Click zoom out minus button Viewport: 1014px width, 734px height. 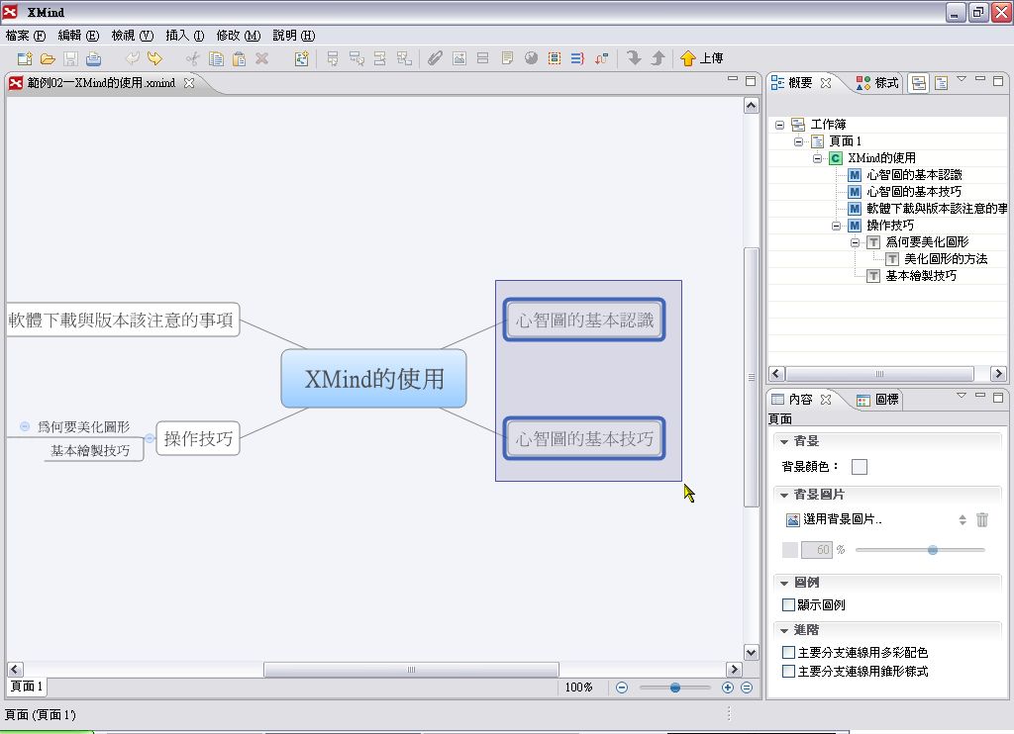pyautogui.click(x=622, y=688)
